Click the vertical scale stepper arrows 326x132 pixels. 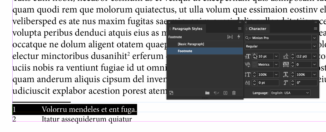pyautogui.click(x=255, y=75)
